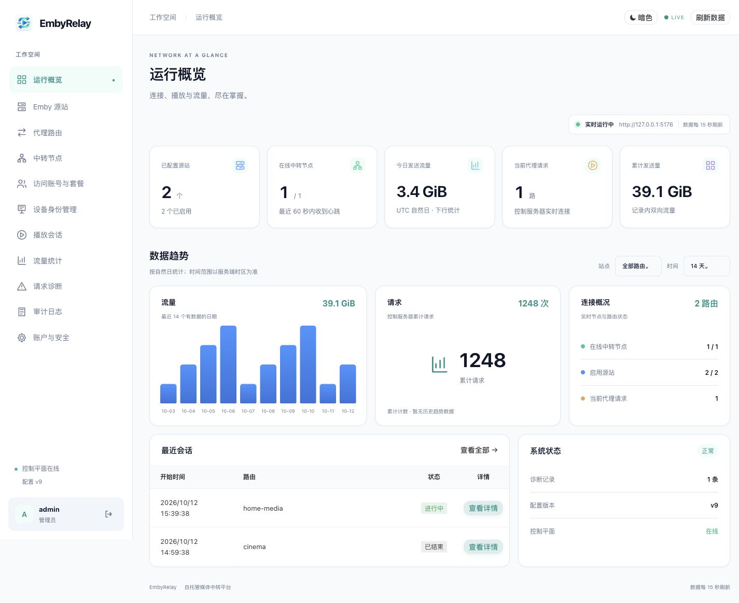Open 查看全部 link for recent sessions
Image resolution: width=739 pixels, height=603 pixels.
coord(479,450)
